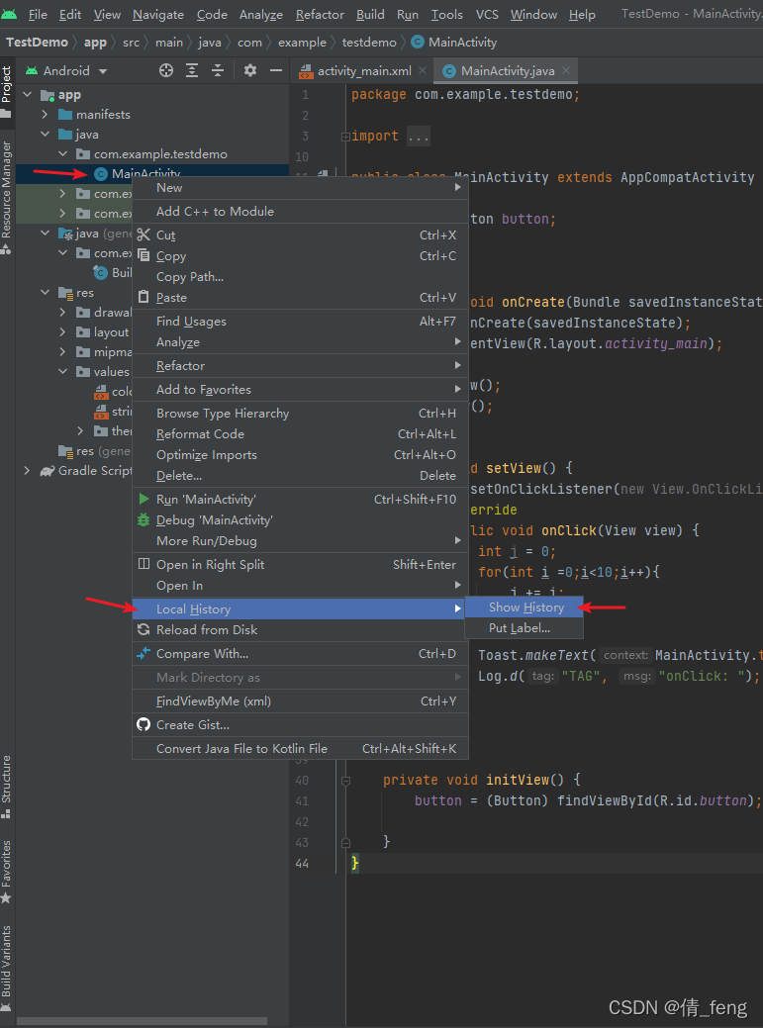Open the Build Variants side tab
Viewport: 763px width, 1028px height.
[7, 969]
